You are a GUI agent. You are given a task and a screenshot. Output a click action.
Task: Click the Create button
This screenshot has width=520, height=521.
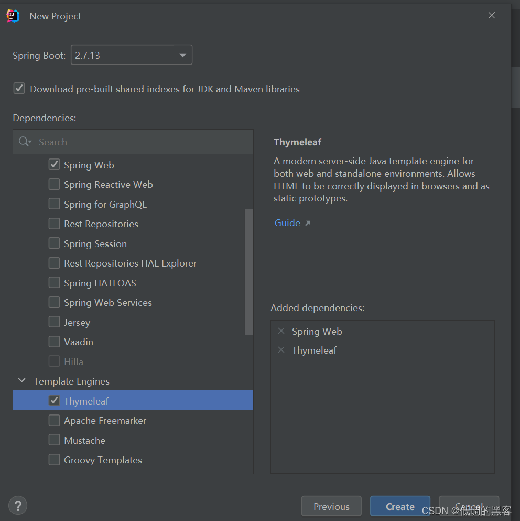point(400,506)
